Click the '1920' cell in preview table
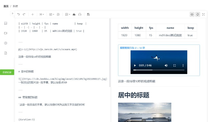208x122 pixels. point(124,35)
